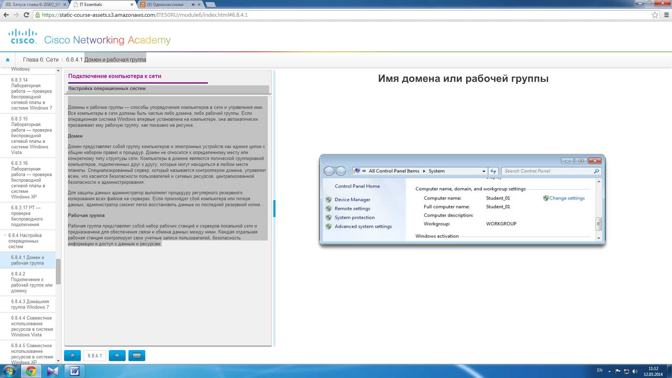The width and height of the screenshot is (672, 378).
Task: Click Глава 6: Сети breadcrumb
Action: click(41, 59)
